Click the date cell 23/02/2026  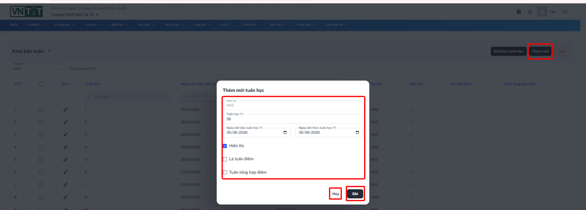tap(190, 172)
